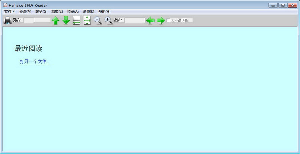
Task: Click the 打开一个文件... link
Action: point(34,61)
